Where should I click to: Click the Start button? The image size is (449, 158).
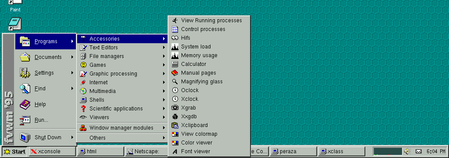[x=14, y=151]
